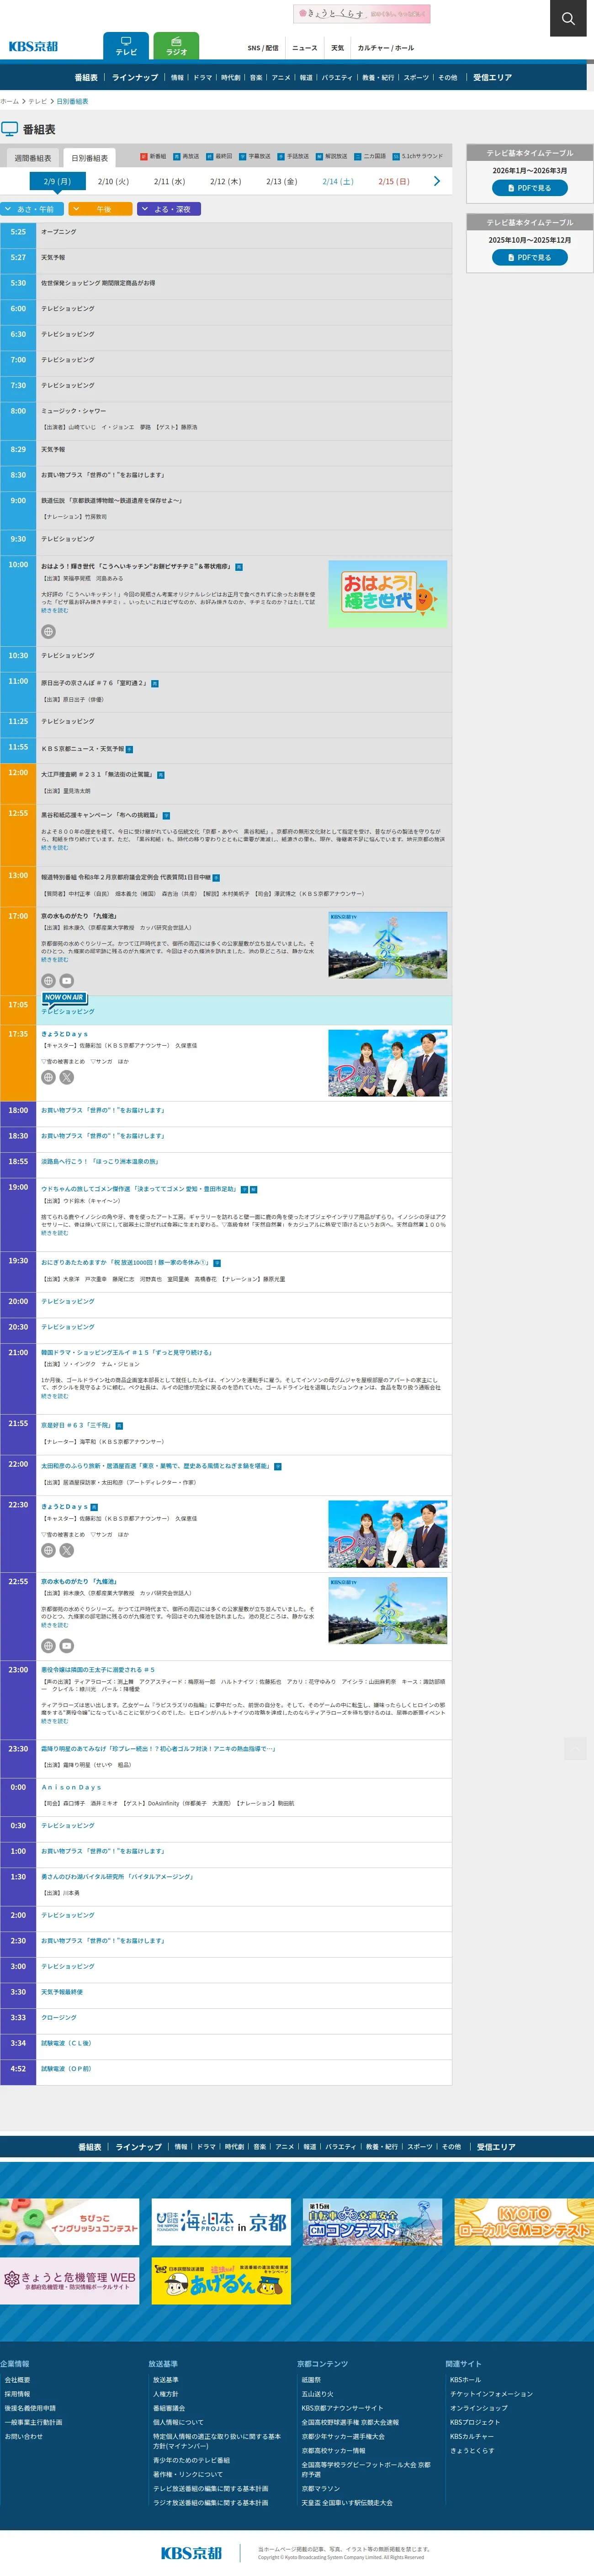594x2576 pixels.
Task: Open website globe icon for 22:55 京の水ものがたり
Action: [x=48, y=1645]
